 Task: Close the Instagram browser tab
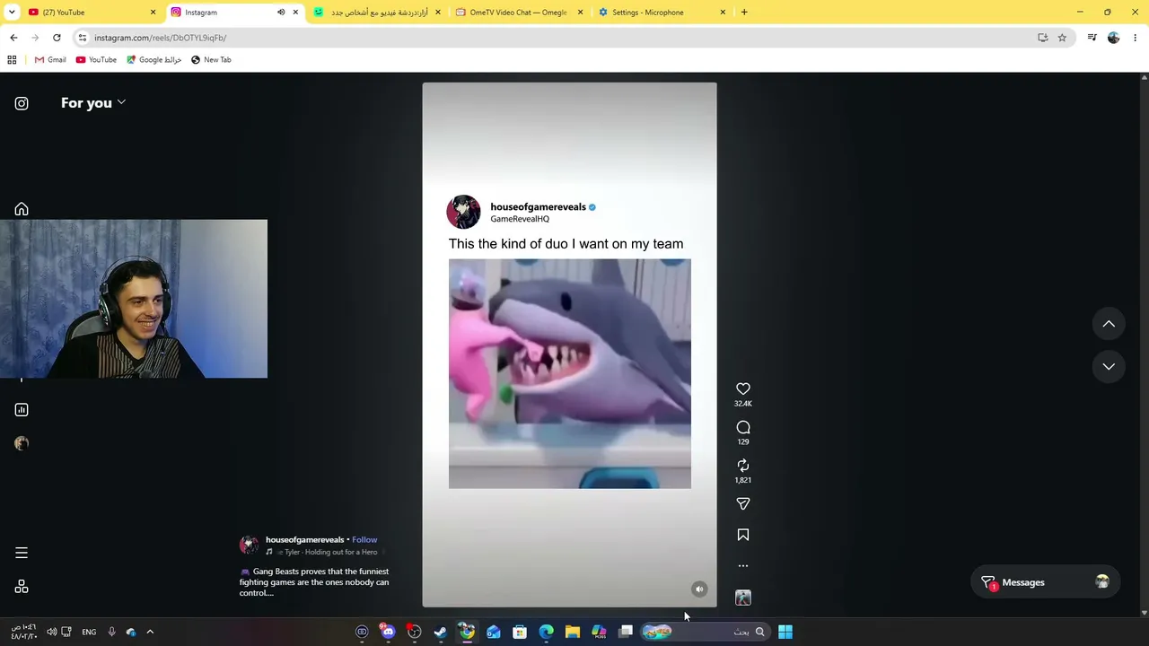295,13
